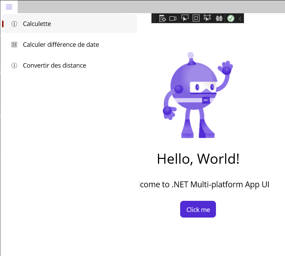285x256 pixels.
Task: Open Live Visual Tree from debug toolbar
Action: pos(162,18)
